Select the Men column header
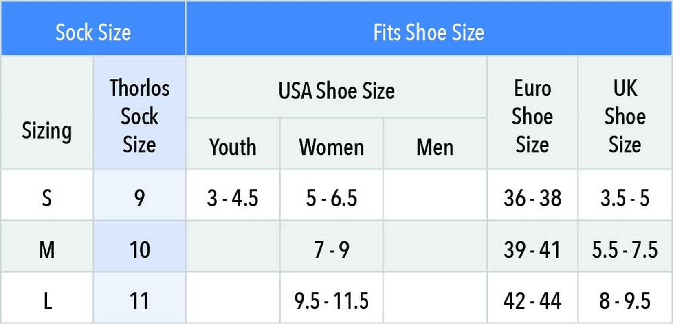The height and width of the screenshot is (325, 673). click(x=435, y=147)
